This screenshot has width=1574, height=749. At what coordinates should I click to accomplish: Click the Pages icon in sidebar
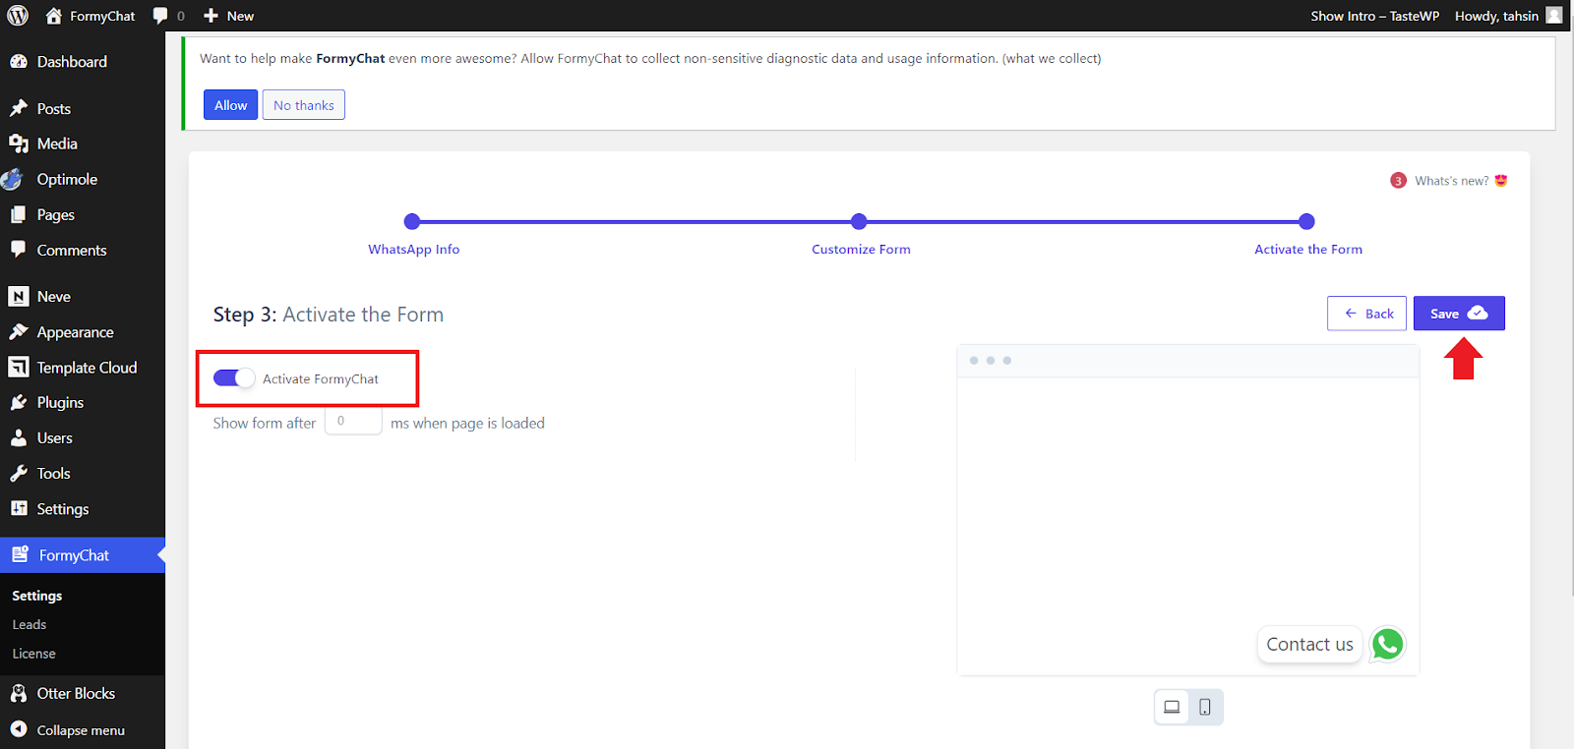pos(19,214)
